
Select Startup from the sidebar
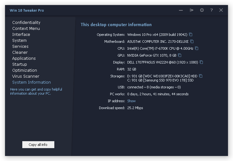pos(19,64)
